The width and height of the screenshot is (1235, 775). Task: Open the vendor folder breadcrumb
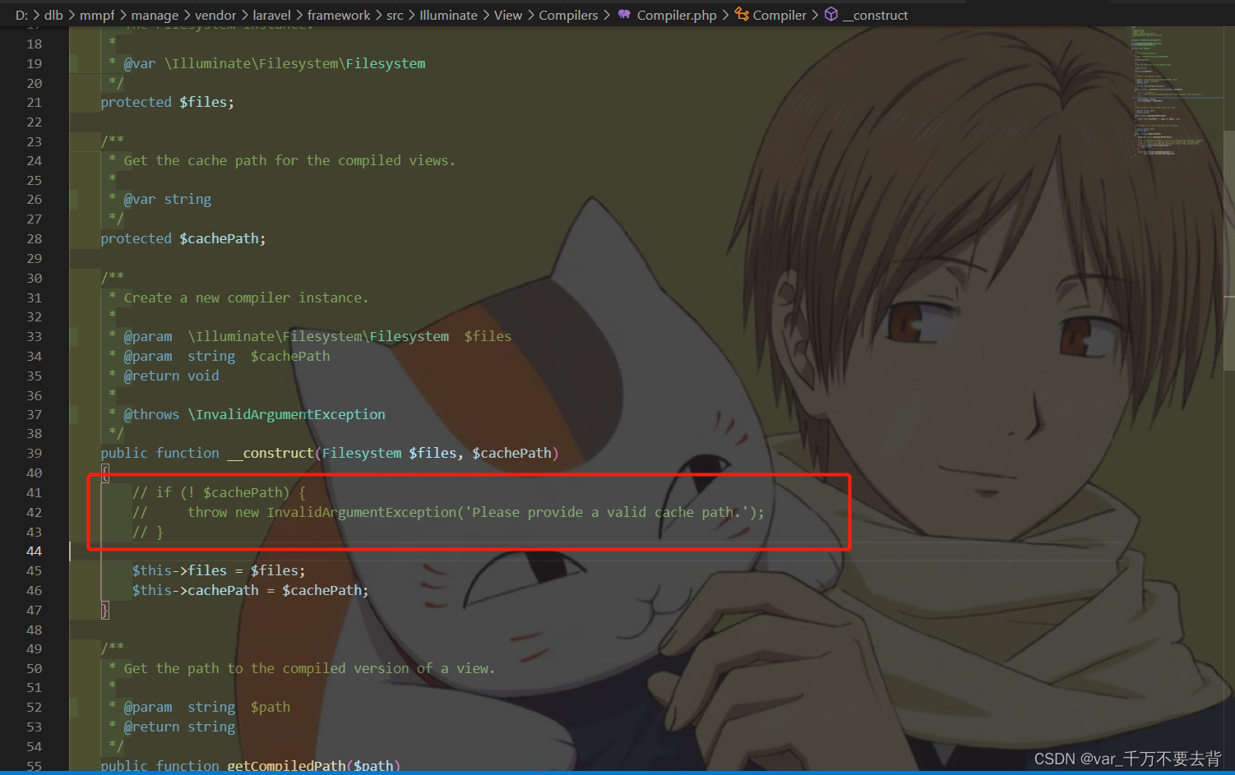[x=215, y=15]
